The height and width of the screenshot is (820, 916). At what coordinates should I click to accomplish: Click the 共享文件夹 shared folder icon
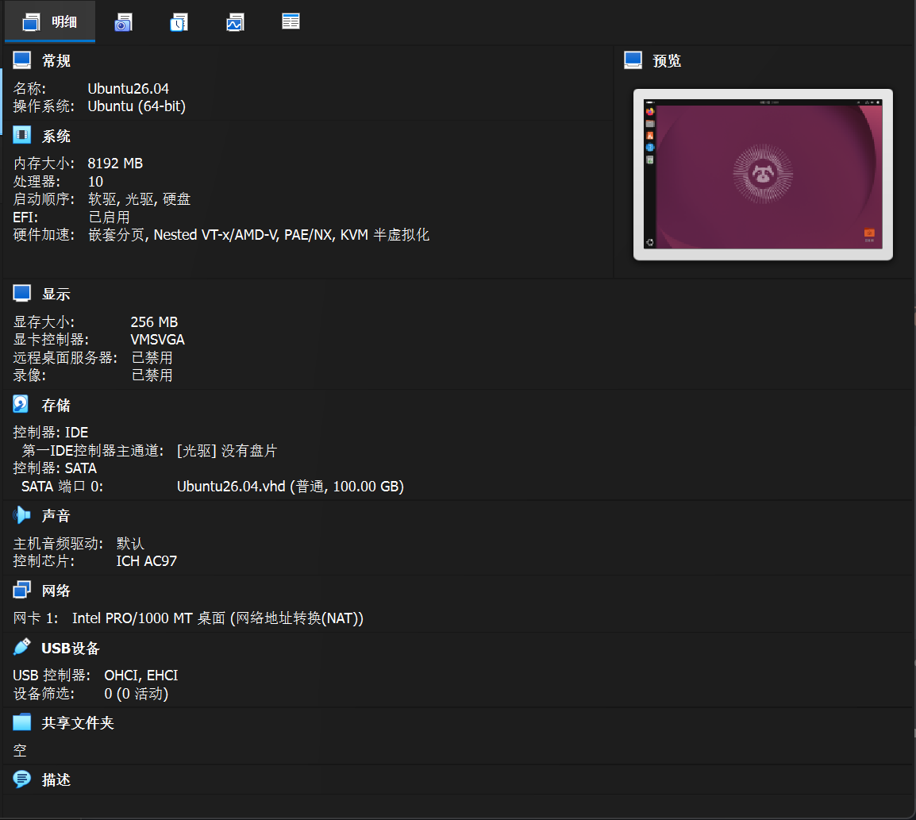coord(21,722)
